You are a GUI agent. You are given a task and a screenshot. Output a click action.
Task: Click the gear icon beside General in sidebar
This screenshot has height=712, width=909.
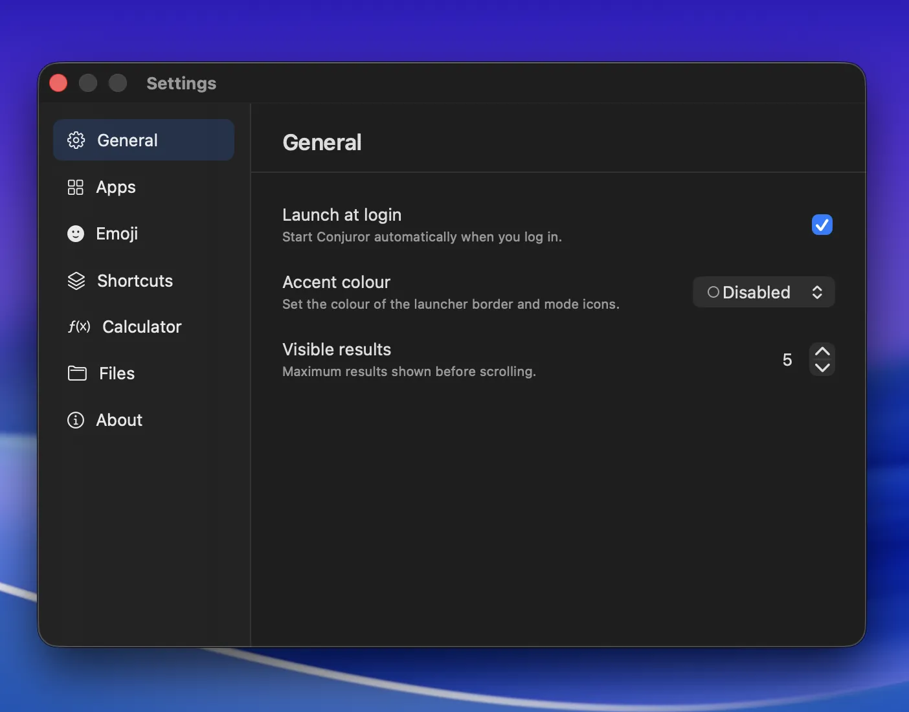(76, 140)
